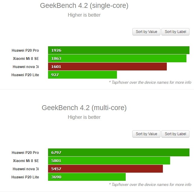
Task: Click Sort by Value in single-core chart
Action: tap(146, 32)
